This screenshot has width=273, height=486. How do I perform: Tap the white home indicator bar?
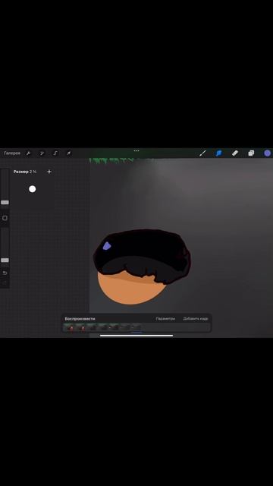[x=136, y=336]
